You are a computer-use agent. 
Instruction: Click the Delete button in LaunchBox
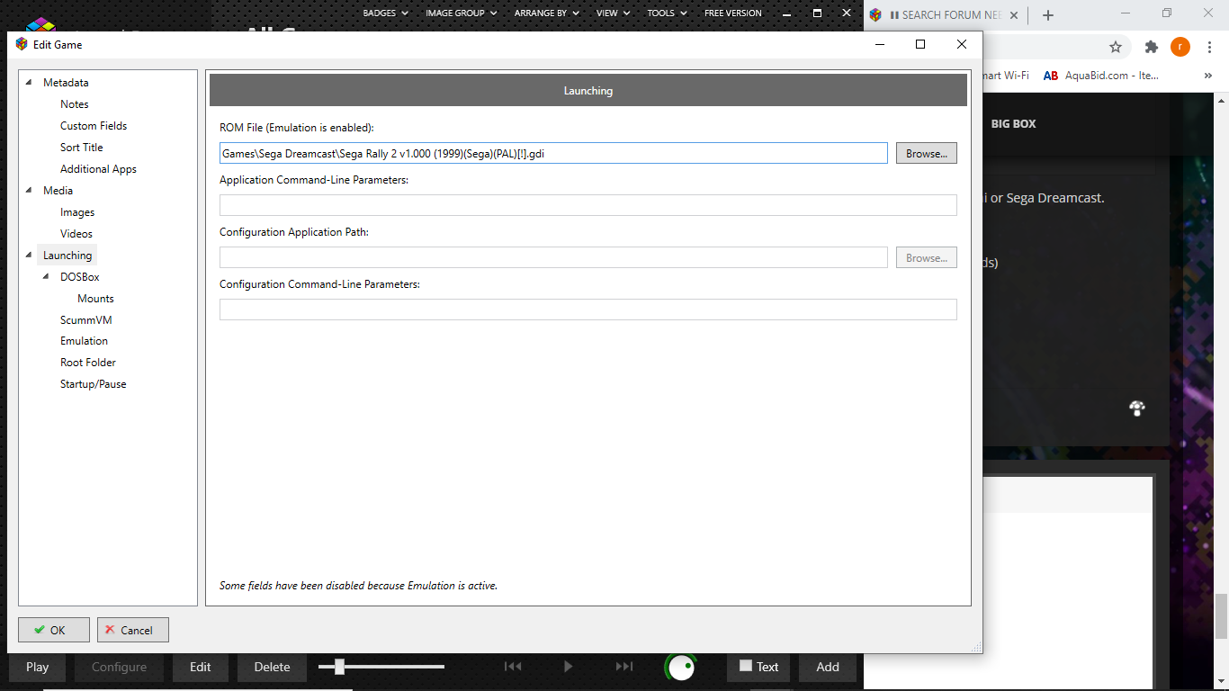click(x=272, y=667)
